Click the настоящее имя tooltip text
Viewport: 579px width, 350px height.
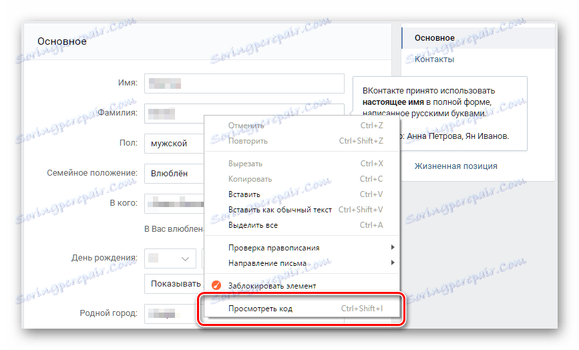[x=393, y=102]
